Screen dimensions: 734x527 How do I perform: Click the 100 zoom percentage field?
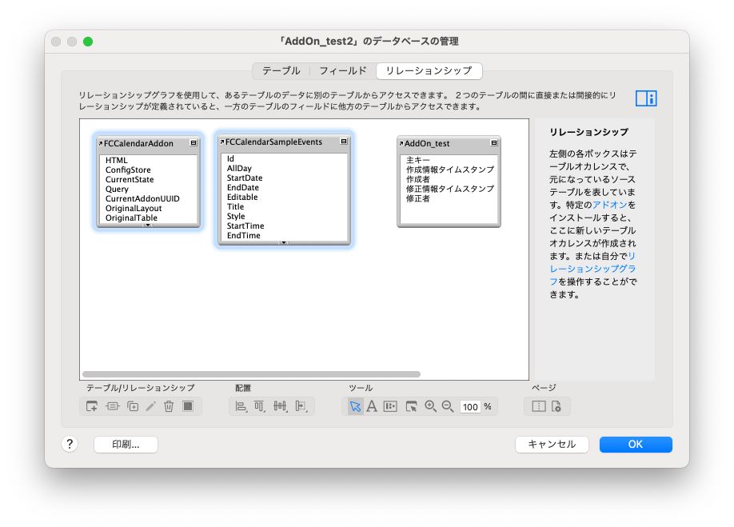pos(470,407)
